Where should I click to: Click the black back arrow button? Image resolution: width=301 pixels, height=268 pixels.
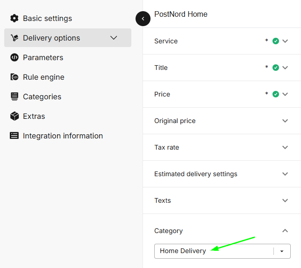tap(143, 19)
